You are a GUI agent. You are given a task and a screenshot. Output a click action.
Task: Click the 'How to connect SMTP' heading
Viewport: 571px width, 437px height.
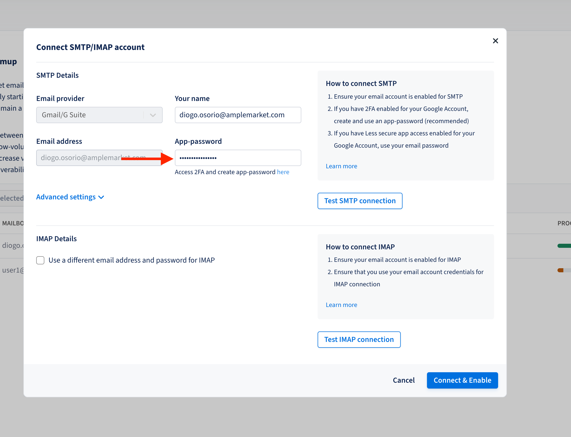[361, 83]
